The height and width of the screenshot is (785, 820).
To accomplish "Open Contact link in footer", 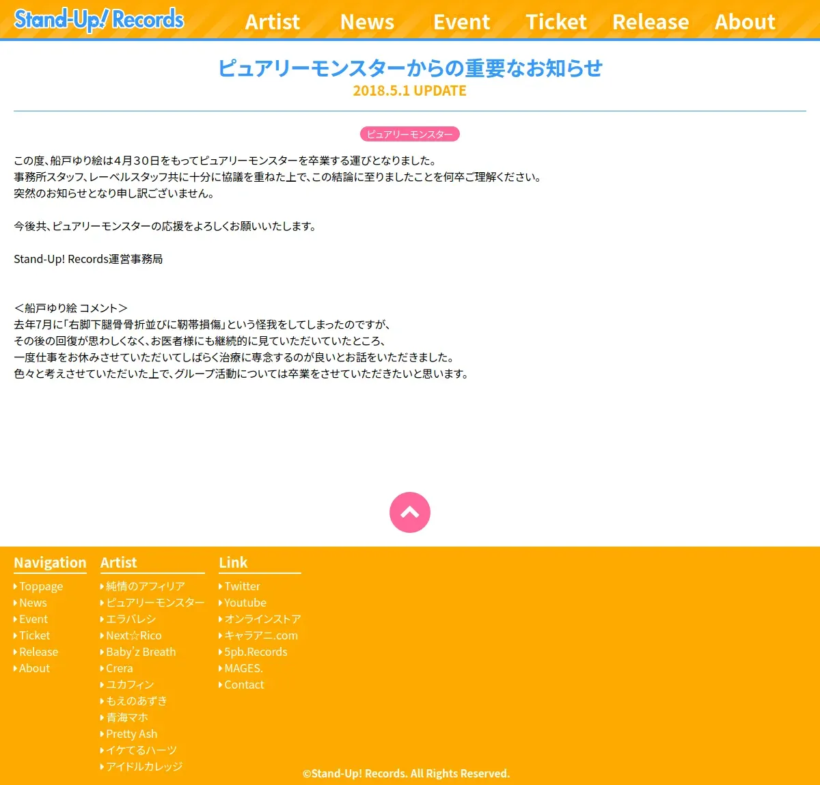I will [x=241, y=685].
